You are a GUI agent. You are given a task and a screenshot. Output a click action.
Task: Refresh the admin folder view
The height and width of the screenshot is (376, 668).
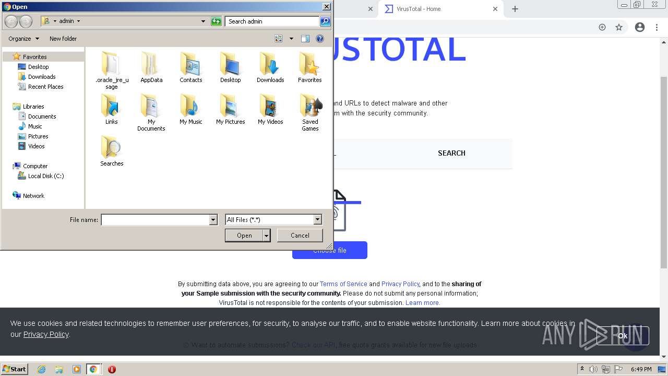[x=216, y=21]
